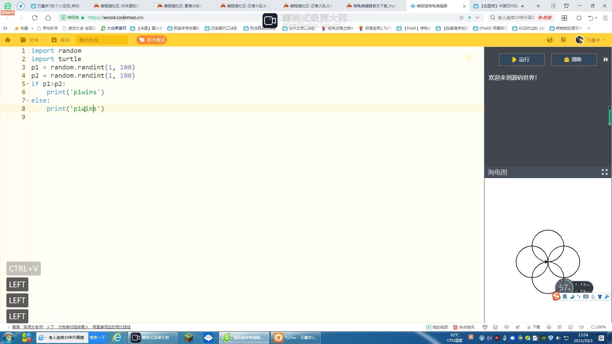Open the help question-mark icon

click(x=563, y=40)
